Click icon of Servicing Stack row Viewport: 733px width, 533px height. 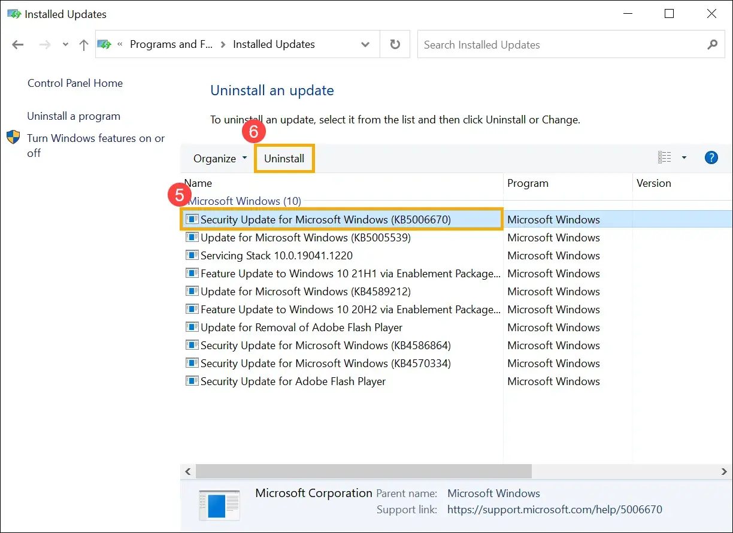192,255
